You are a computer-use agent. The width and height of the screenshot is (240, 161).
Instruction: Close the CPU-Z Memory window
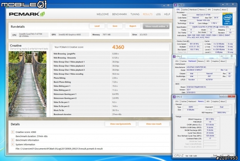[x=232, y=96]
